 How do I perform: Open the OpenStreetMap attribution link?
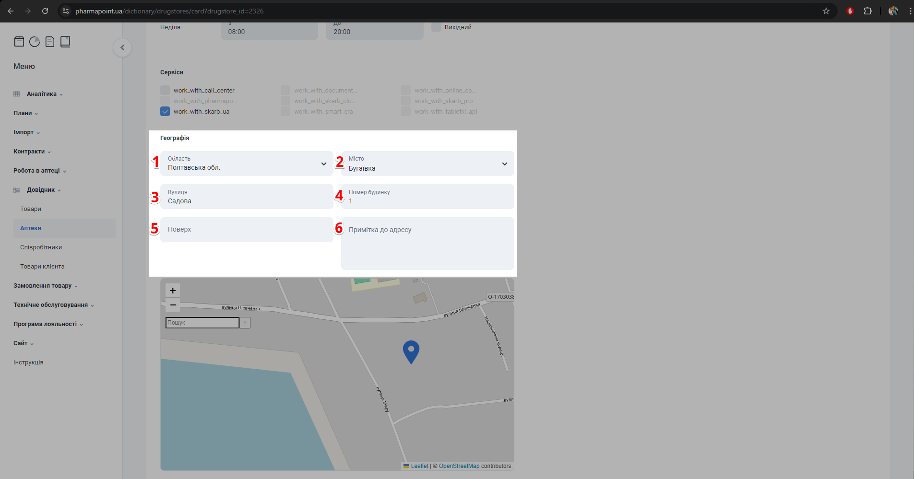(x=459, y=466)
